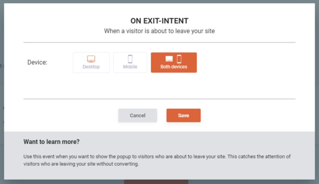Select the Both devices option label

pos(174,67)
